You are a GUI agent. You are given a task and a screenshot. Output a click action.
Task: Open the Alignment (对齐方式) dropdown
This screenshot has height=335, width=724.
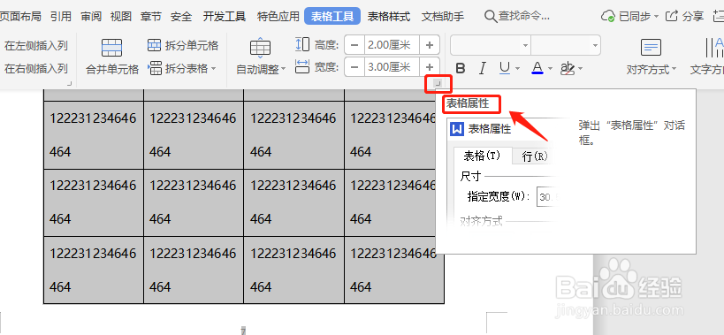(651, 70)
